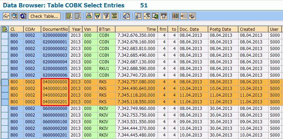Screen dimensions: 283x139
Task: Click the Year column header
Action: tap(76, 29)
